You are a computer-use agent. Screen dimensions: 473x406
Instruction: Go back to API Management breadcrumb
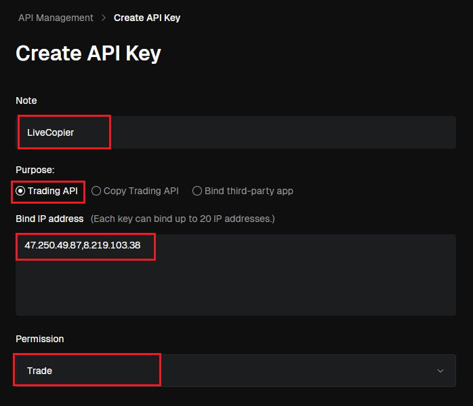click(x=56, y=18)
